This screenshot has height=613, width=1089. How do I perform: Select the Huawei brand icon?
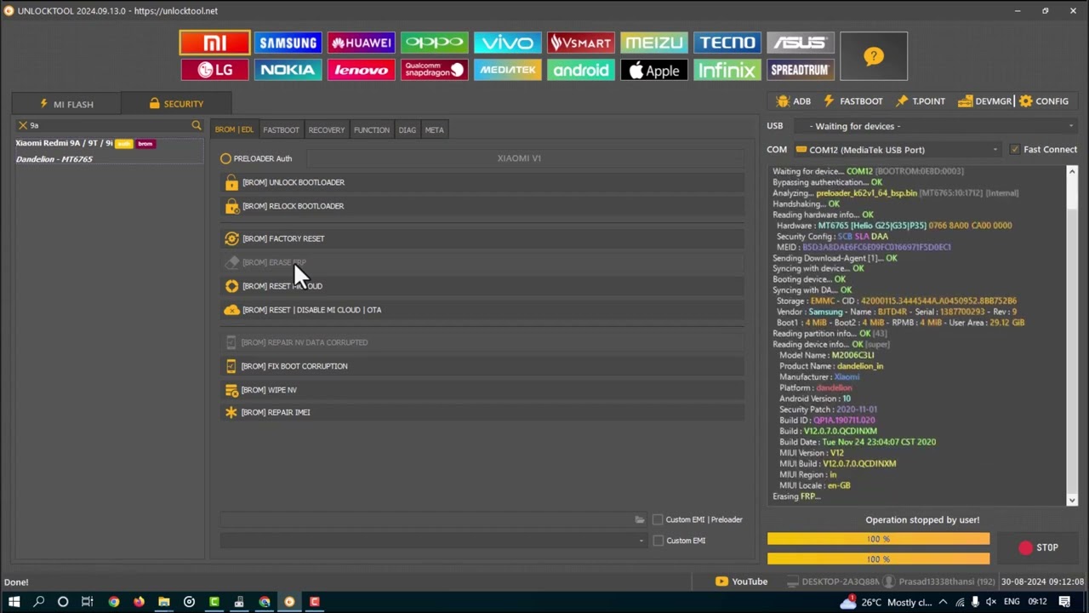coord(362,43)
